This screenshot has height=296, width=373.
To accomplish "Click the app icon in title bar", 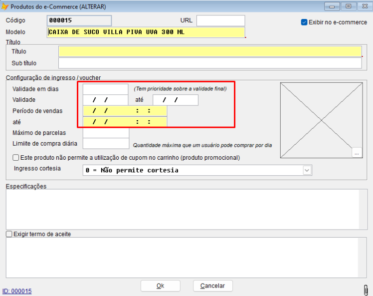I will tap(5, 6).
